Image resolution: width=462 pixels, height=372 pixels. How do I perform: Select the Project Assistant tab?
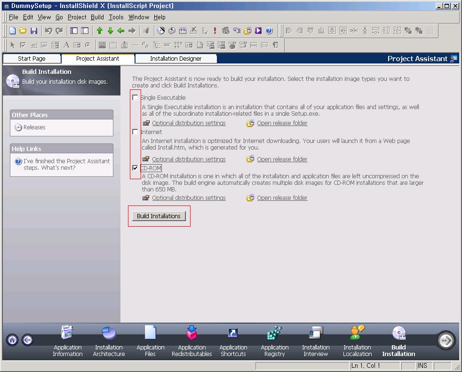point(97,59)
